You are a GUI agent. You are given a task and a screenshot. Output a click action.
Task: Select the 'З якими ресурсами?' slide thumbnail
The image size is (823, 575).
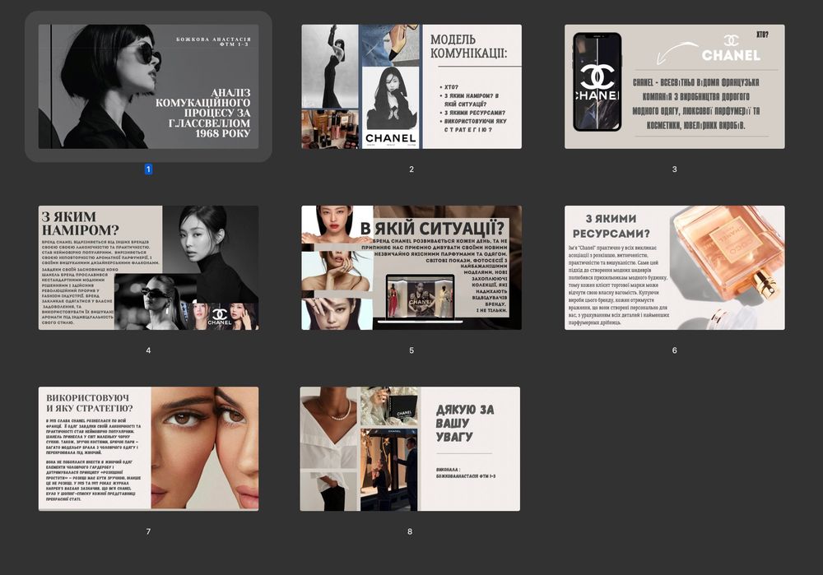[x=675, y=267]
